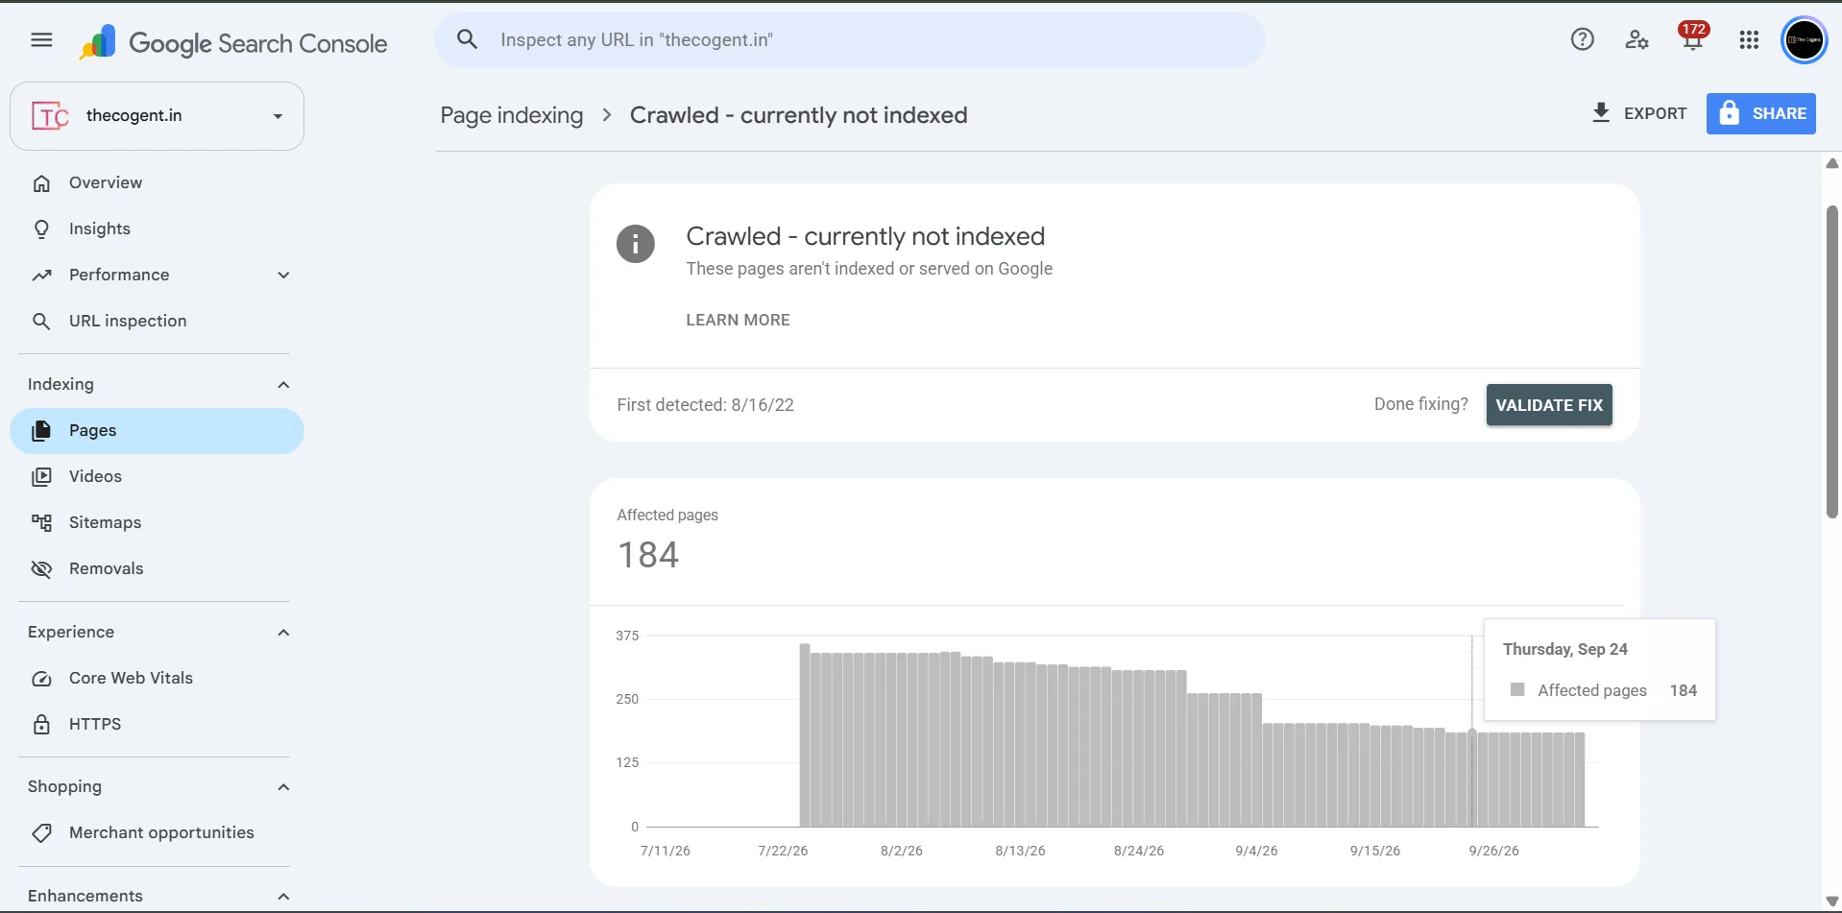The image size is (1842, 913).
Task: Open notifications bell with 172 badge
Action: click(1692, 36)
